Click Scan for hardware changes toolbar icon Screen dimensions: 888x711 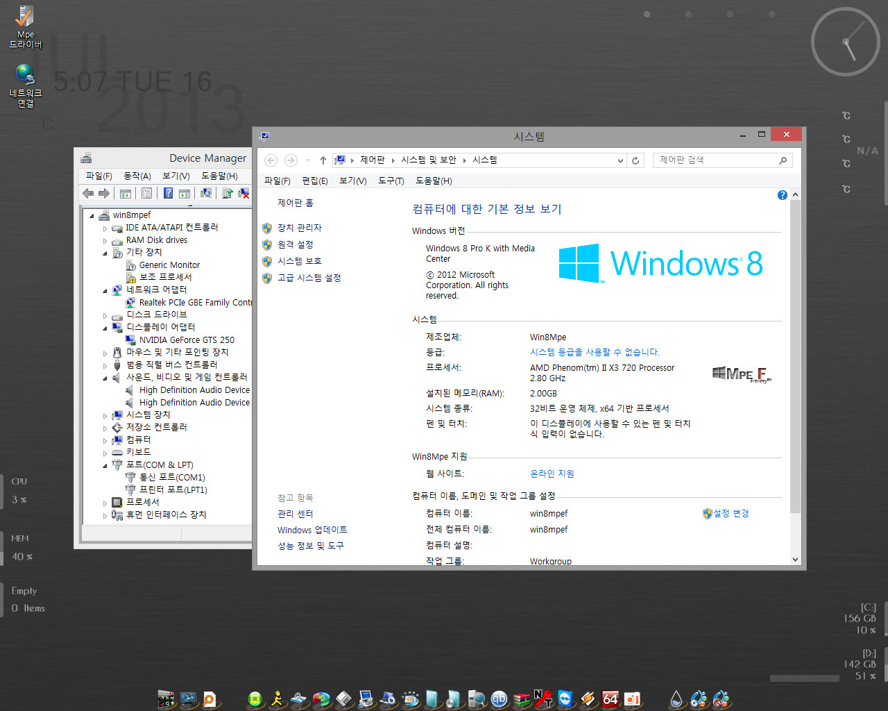tap(206, 194)
